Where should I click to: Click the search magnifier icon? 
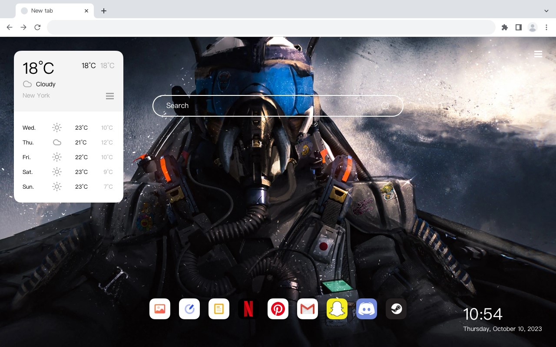pos(385,106)
